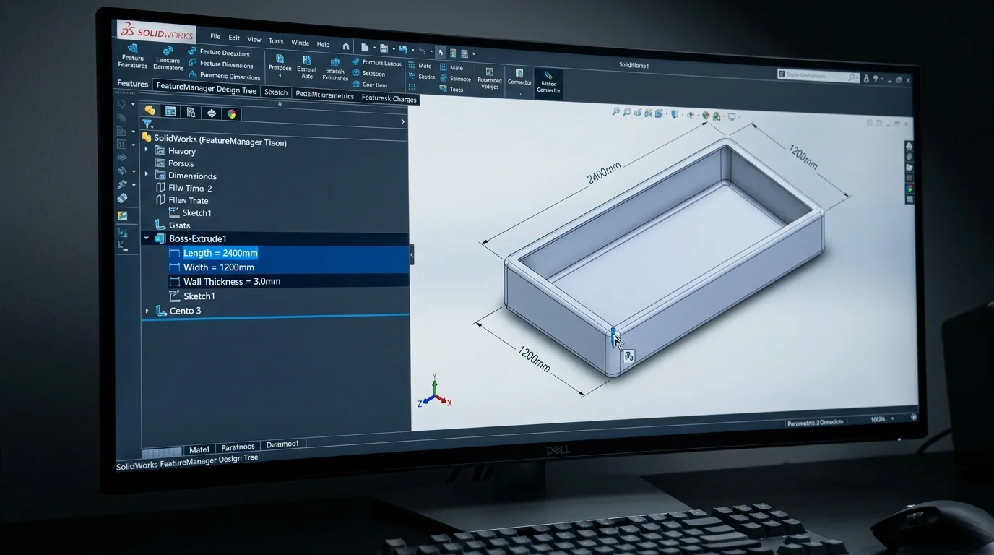Collapse the Boss-Extrude1 tree node
The image size is (994, 555).
(x=146, y=238)
